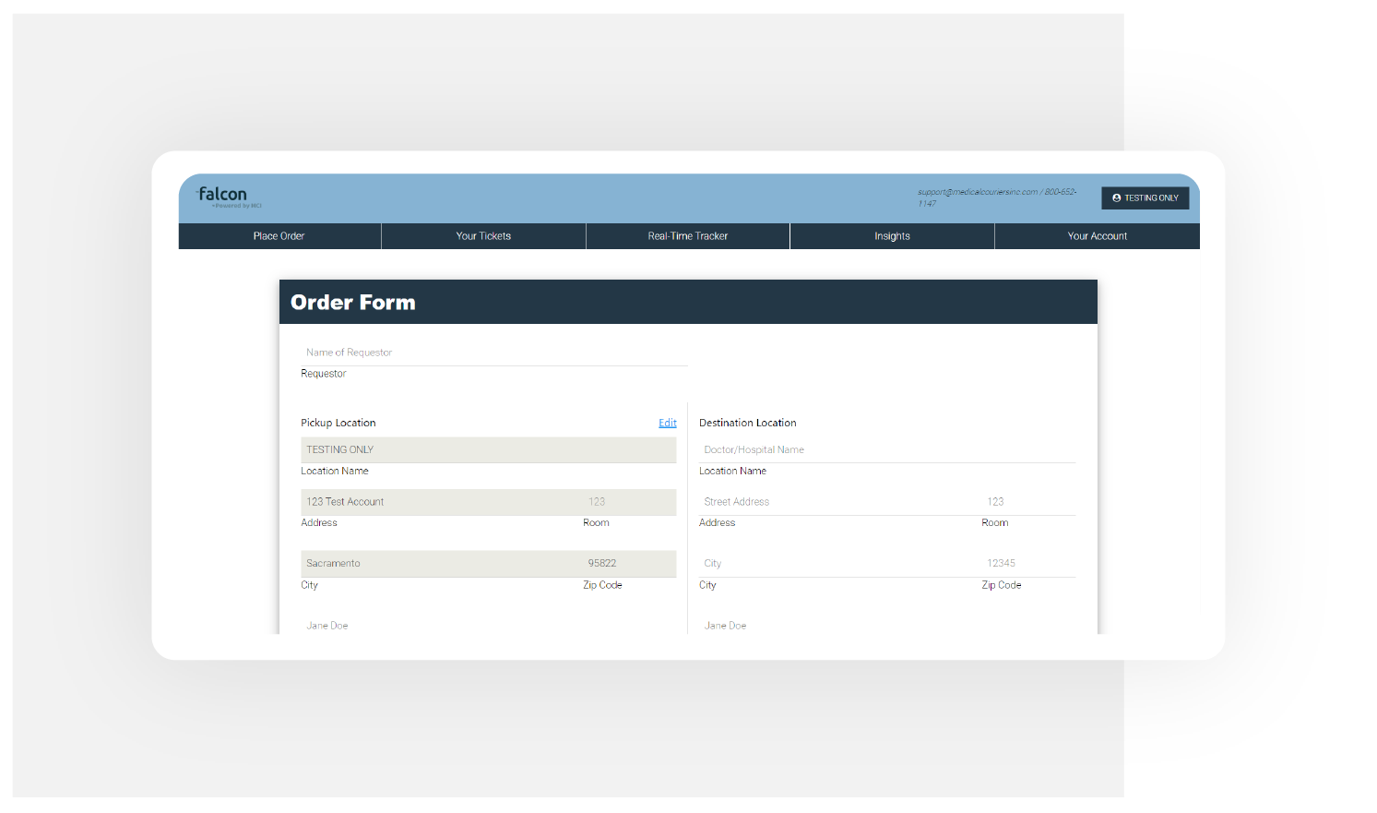Click the support email contact text in header
The width and height of the screenshot is (1377, 813).
tap(978, 192)
